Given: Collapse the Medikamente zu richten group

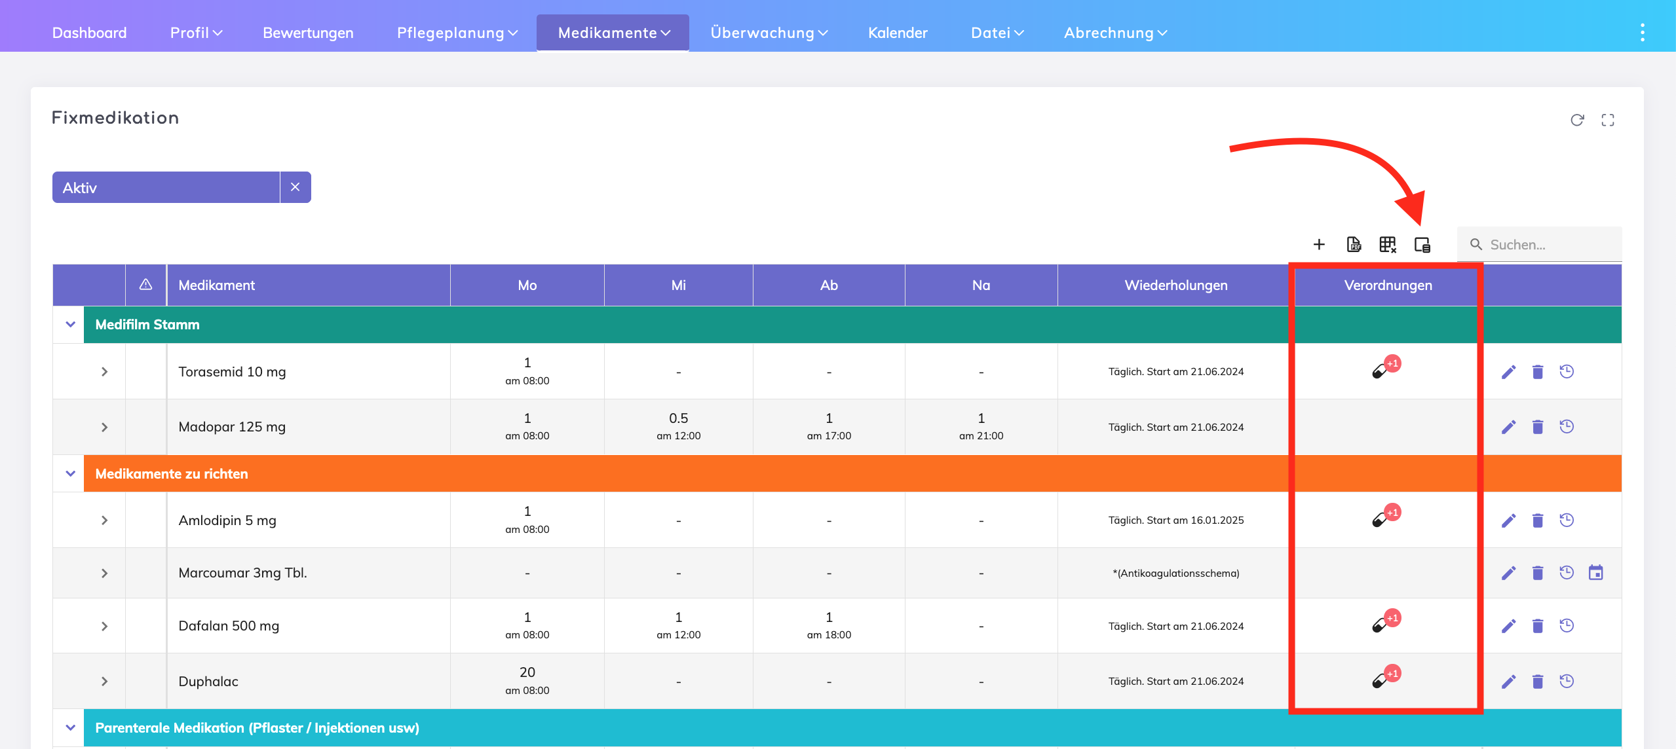Looking at the screenshot, I should (x=70, y=473).
